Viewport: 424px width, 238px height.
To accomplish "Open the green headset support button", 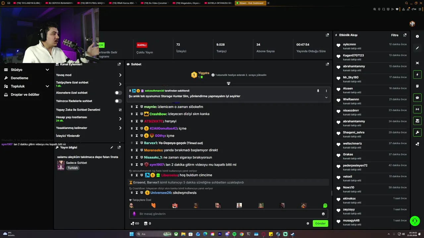I will [x=415, y=220].
